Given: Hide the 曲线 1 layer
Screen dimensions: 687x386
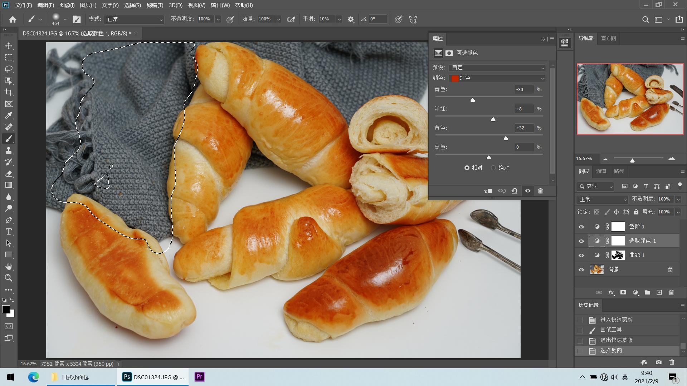Looking at the screenshot, I should point(581,255).
